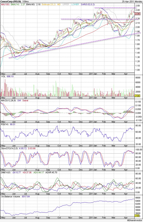
Task: Click the 2011 Jan label under price chart
Action: [x=93, y=74]
